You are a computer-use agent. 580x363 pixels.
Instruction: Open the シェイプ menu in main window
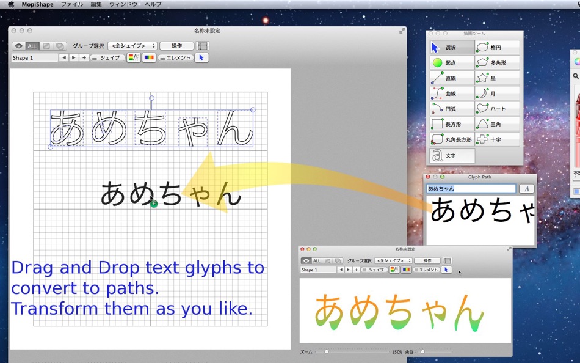coord(107,58)
